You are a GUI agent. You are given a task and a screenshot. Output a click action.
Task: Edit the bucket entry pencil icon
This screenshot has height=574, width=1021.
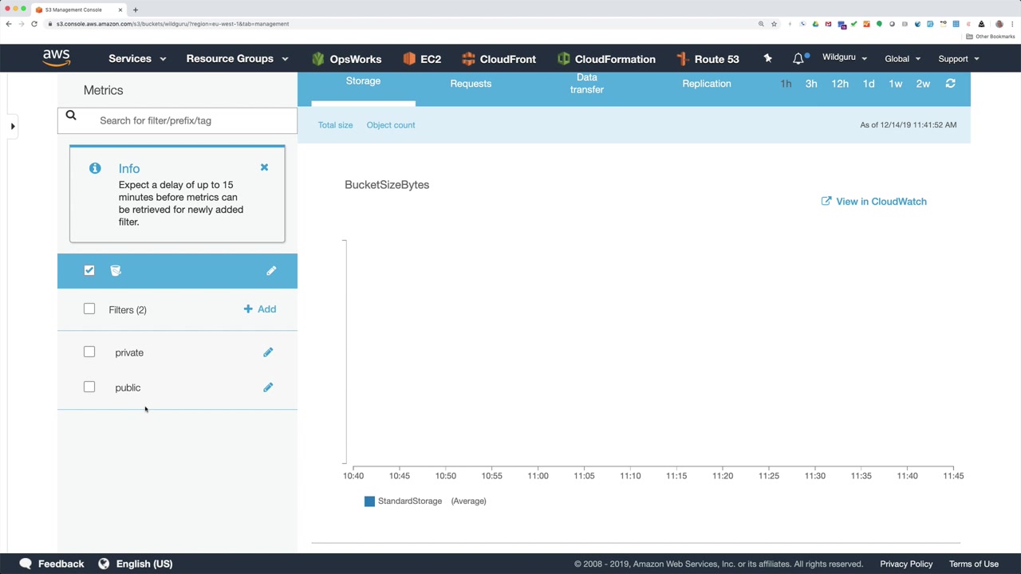(271, 271)
